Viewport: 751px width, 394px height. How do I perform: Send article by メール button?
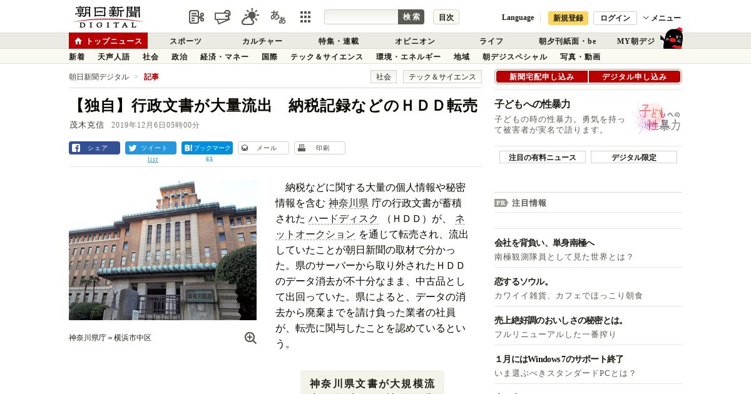[263, 148]
